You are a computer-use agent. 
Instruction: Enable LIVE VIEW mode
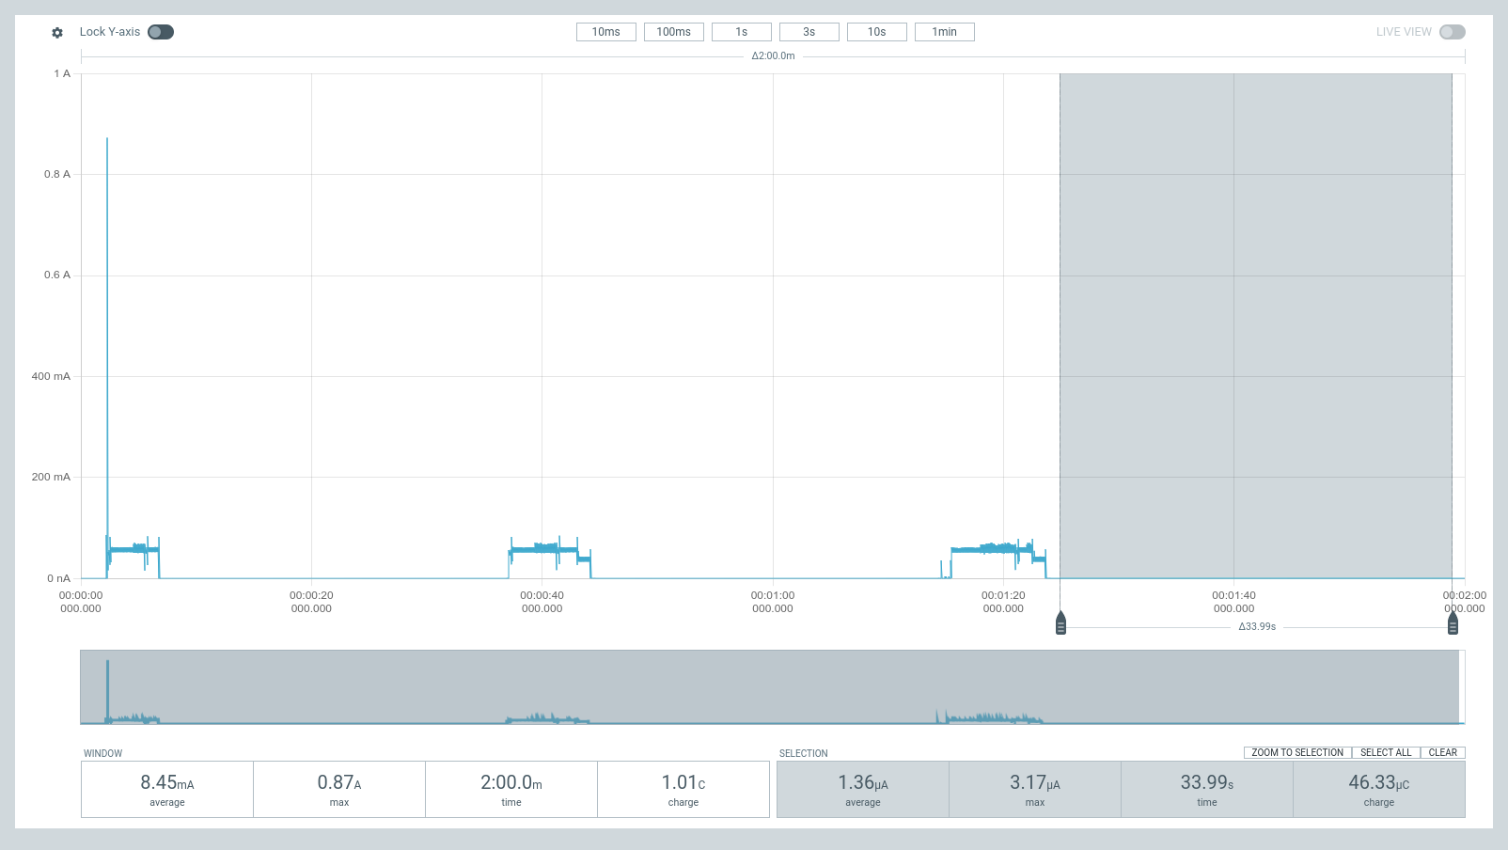tap(1453, 31)
